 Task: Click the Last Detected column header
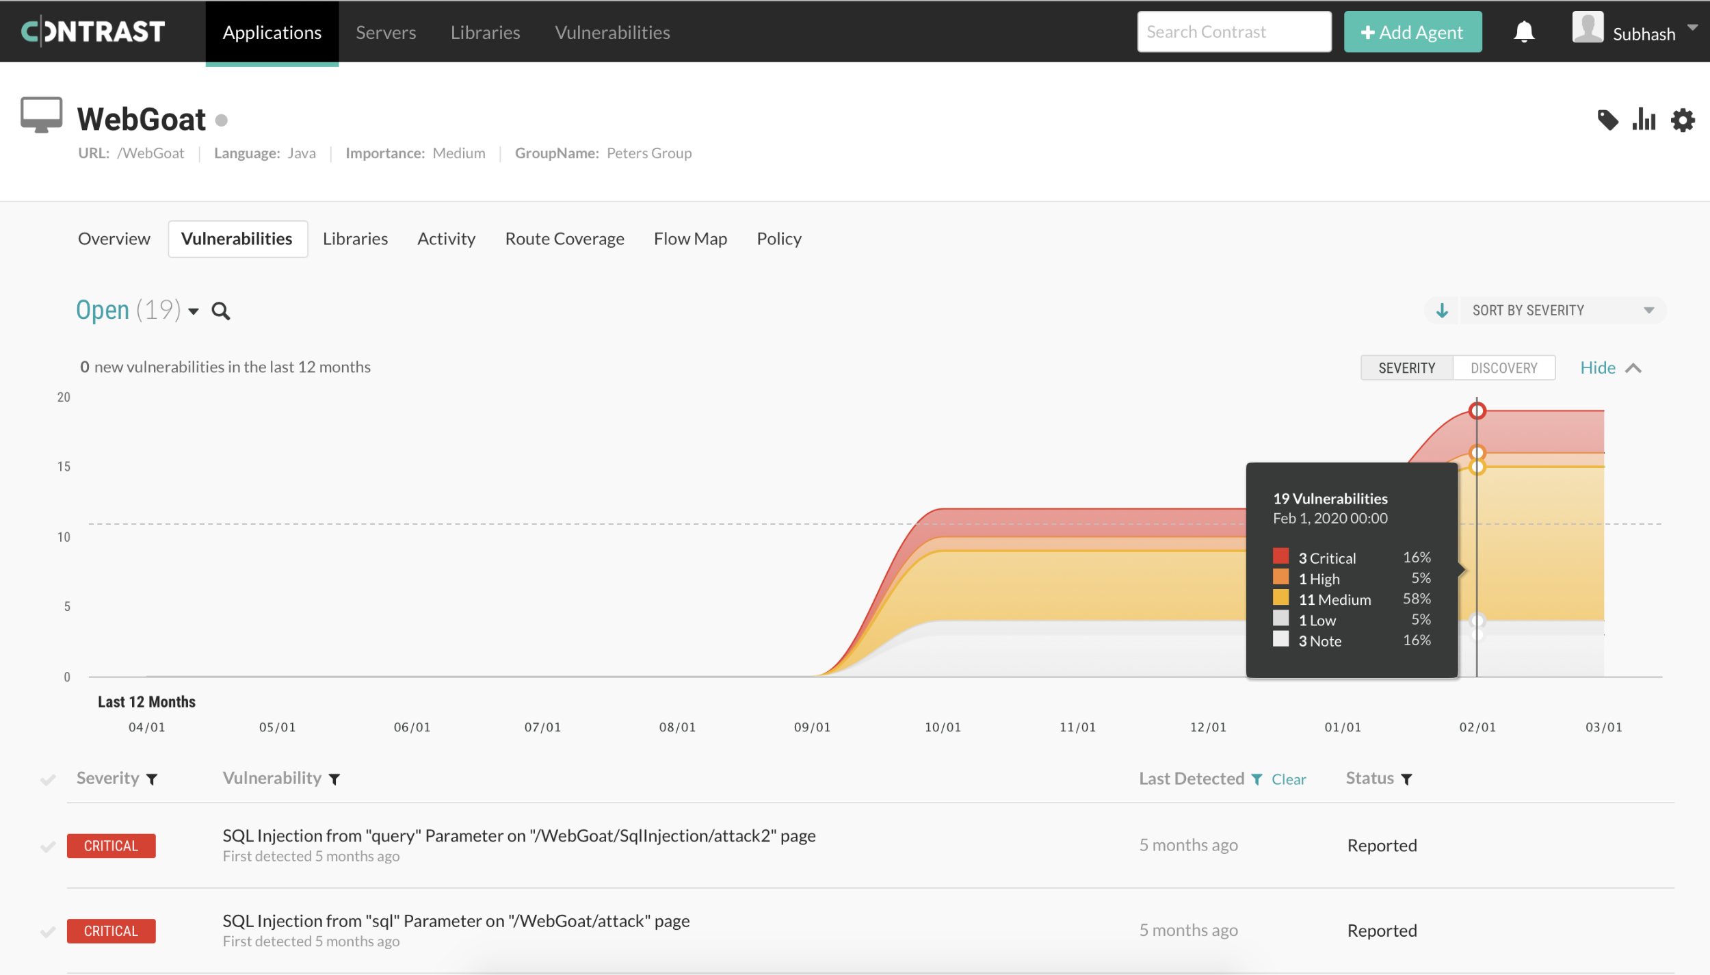click(x=1191, y=779)
